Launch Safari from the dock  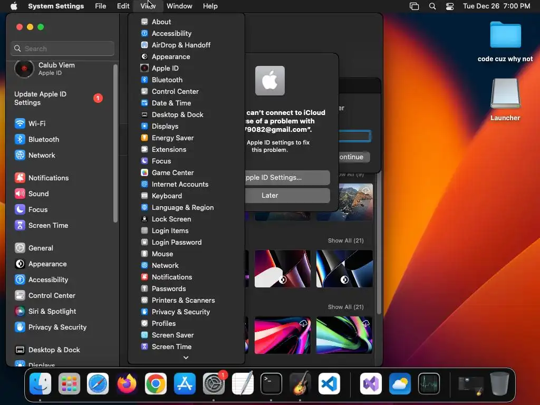pos(98,383)
